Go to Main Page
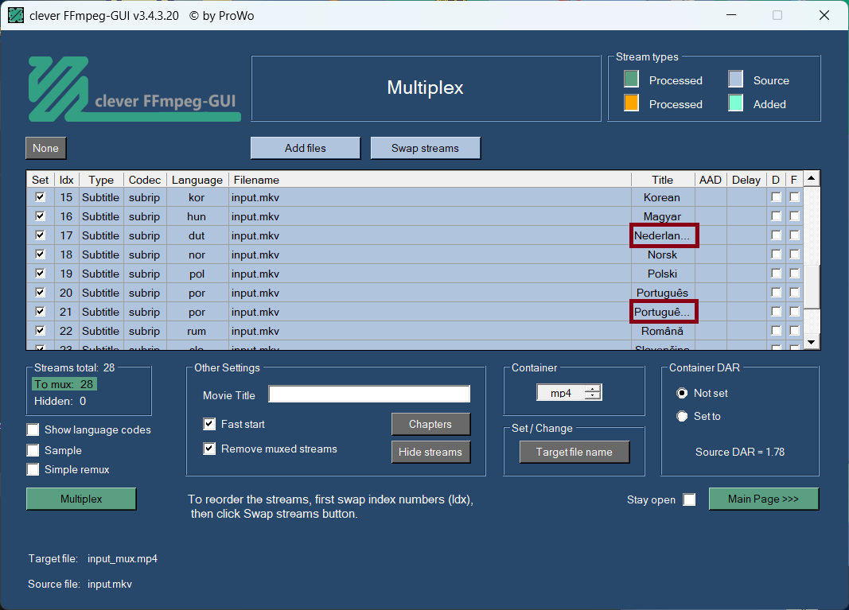This screenshot has width=849, height=610. [x=763, y=499]
